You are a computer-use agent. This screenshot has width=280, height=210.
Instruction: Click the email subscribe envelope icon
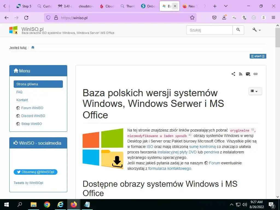248,74
